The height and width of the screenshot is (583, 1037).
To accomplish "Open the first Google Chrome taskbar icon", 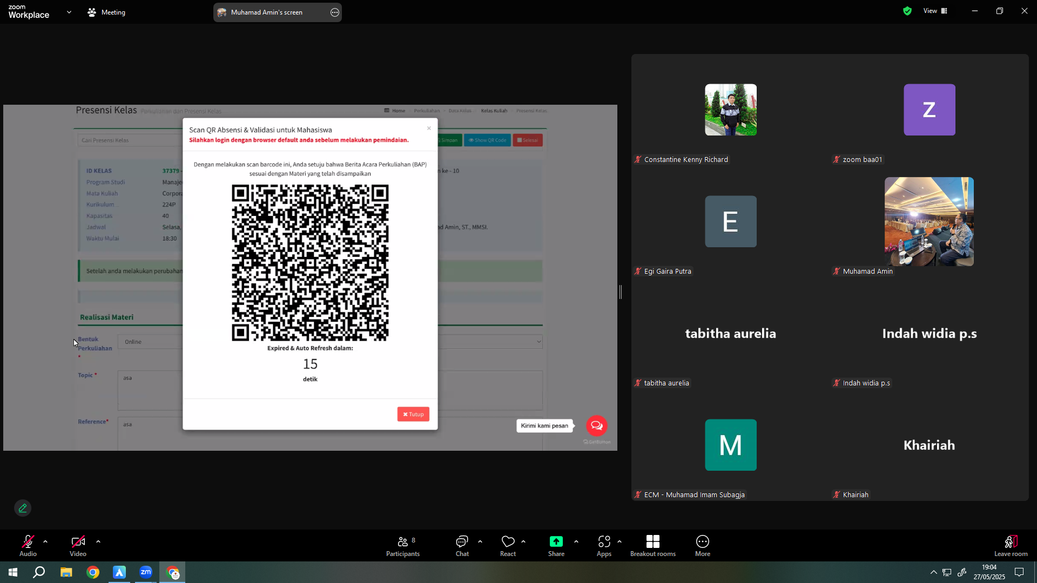I will coord(93,572).
